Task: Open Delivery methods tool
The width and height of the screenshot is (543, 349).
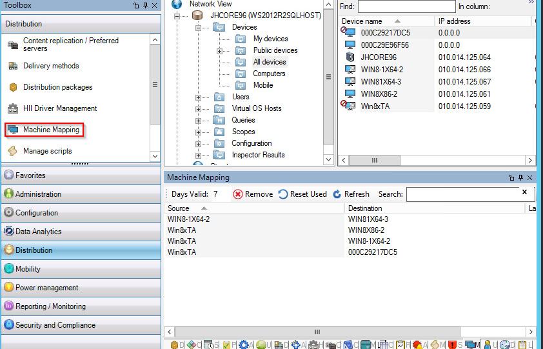Action: click(50, 66)
